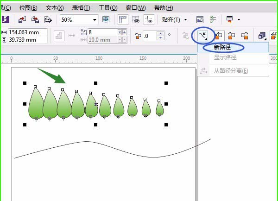278x201 pixels.
Task: Click the blend steps field showing 8
Action: pyautogui.click(x=102, y=32)
